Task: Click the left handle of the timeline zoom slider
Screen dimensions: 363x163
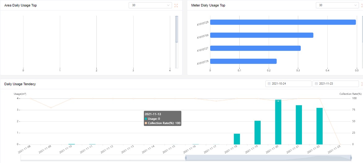Action: click(186, 158)
